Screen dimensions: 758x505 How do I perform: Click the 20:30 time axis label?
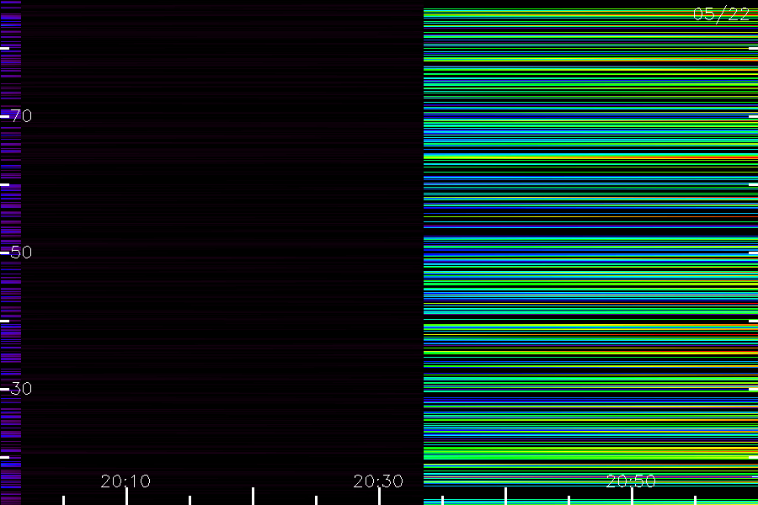coord(378,481)
